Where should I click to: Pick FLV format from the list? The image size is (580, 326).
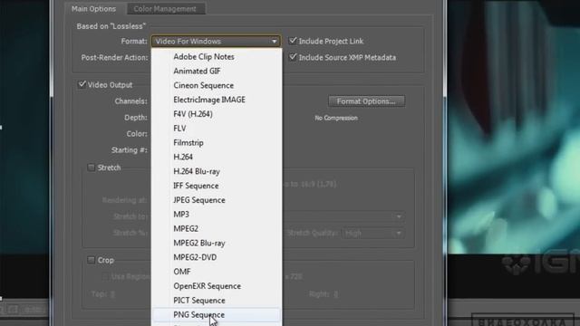pos(217,129)
